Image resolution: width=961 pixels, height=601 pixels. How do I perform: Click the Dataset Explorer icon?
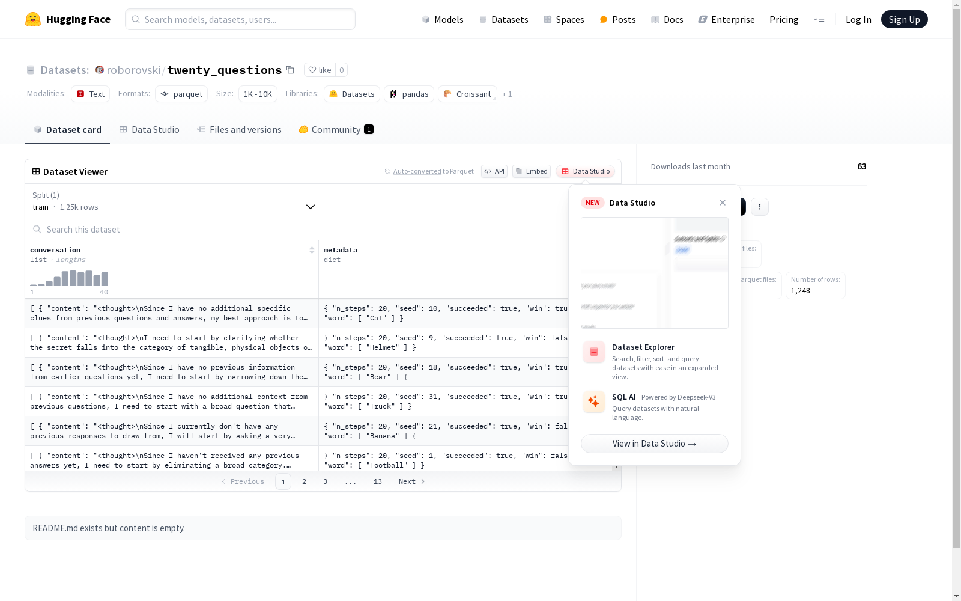pyautogui.click(x=594, y=352)
